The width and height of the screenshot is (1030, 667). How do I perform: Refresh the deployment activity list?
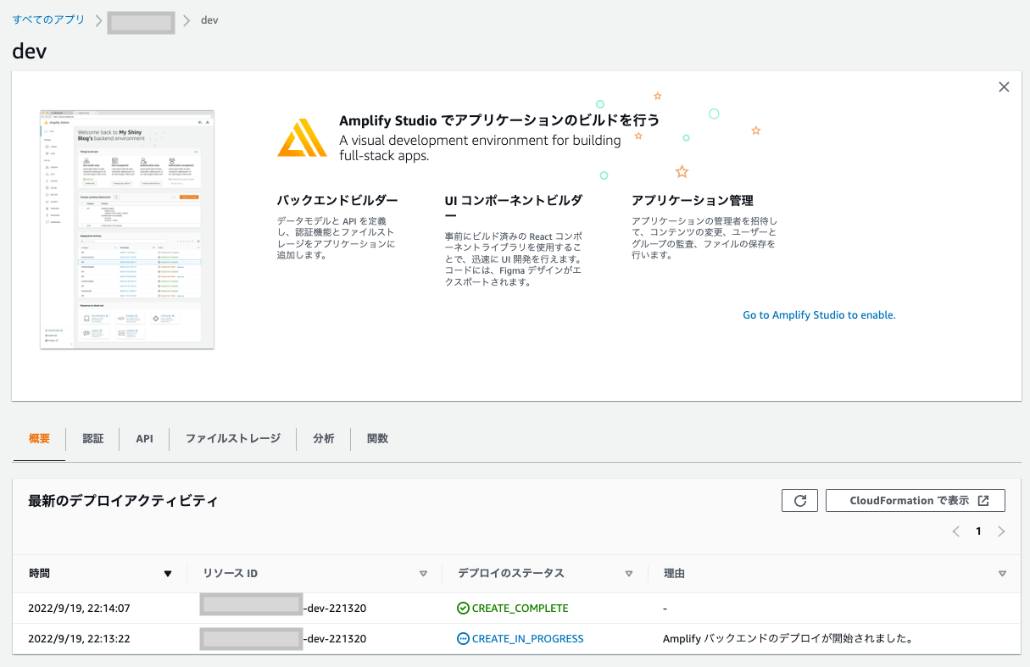pos(799,500)
